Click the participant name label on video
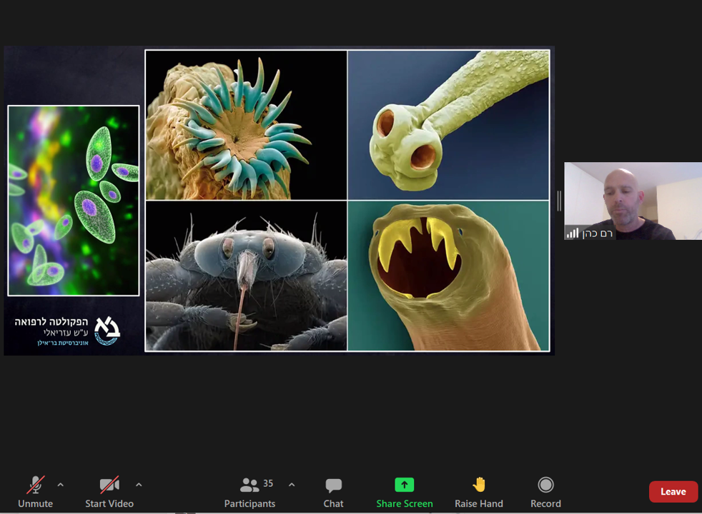This screenshot has height=514, width=702. (597, 233)
